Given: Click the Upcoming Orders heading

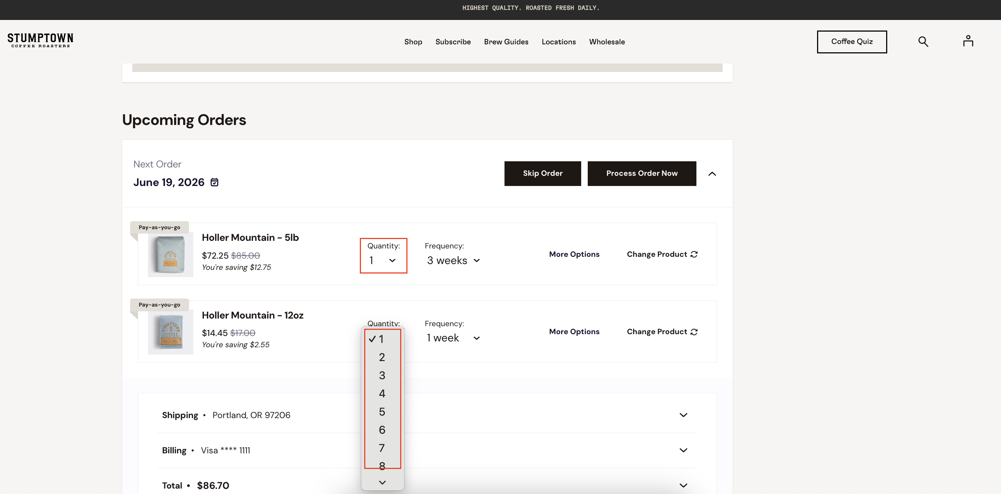Looking at the screenshot, I should coord(184,120).
